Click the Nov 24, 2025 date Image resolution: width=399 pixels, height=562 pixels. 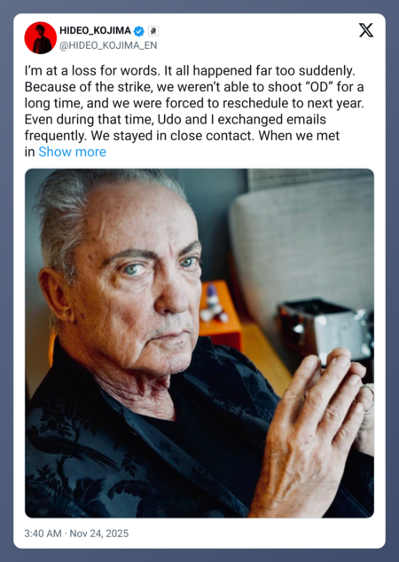(x=99, y=534)
